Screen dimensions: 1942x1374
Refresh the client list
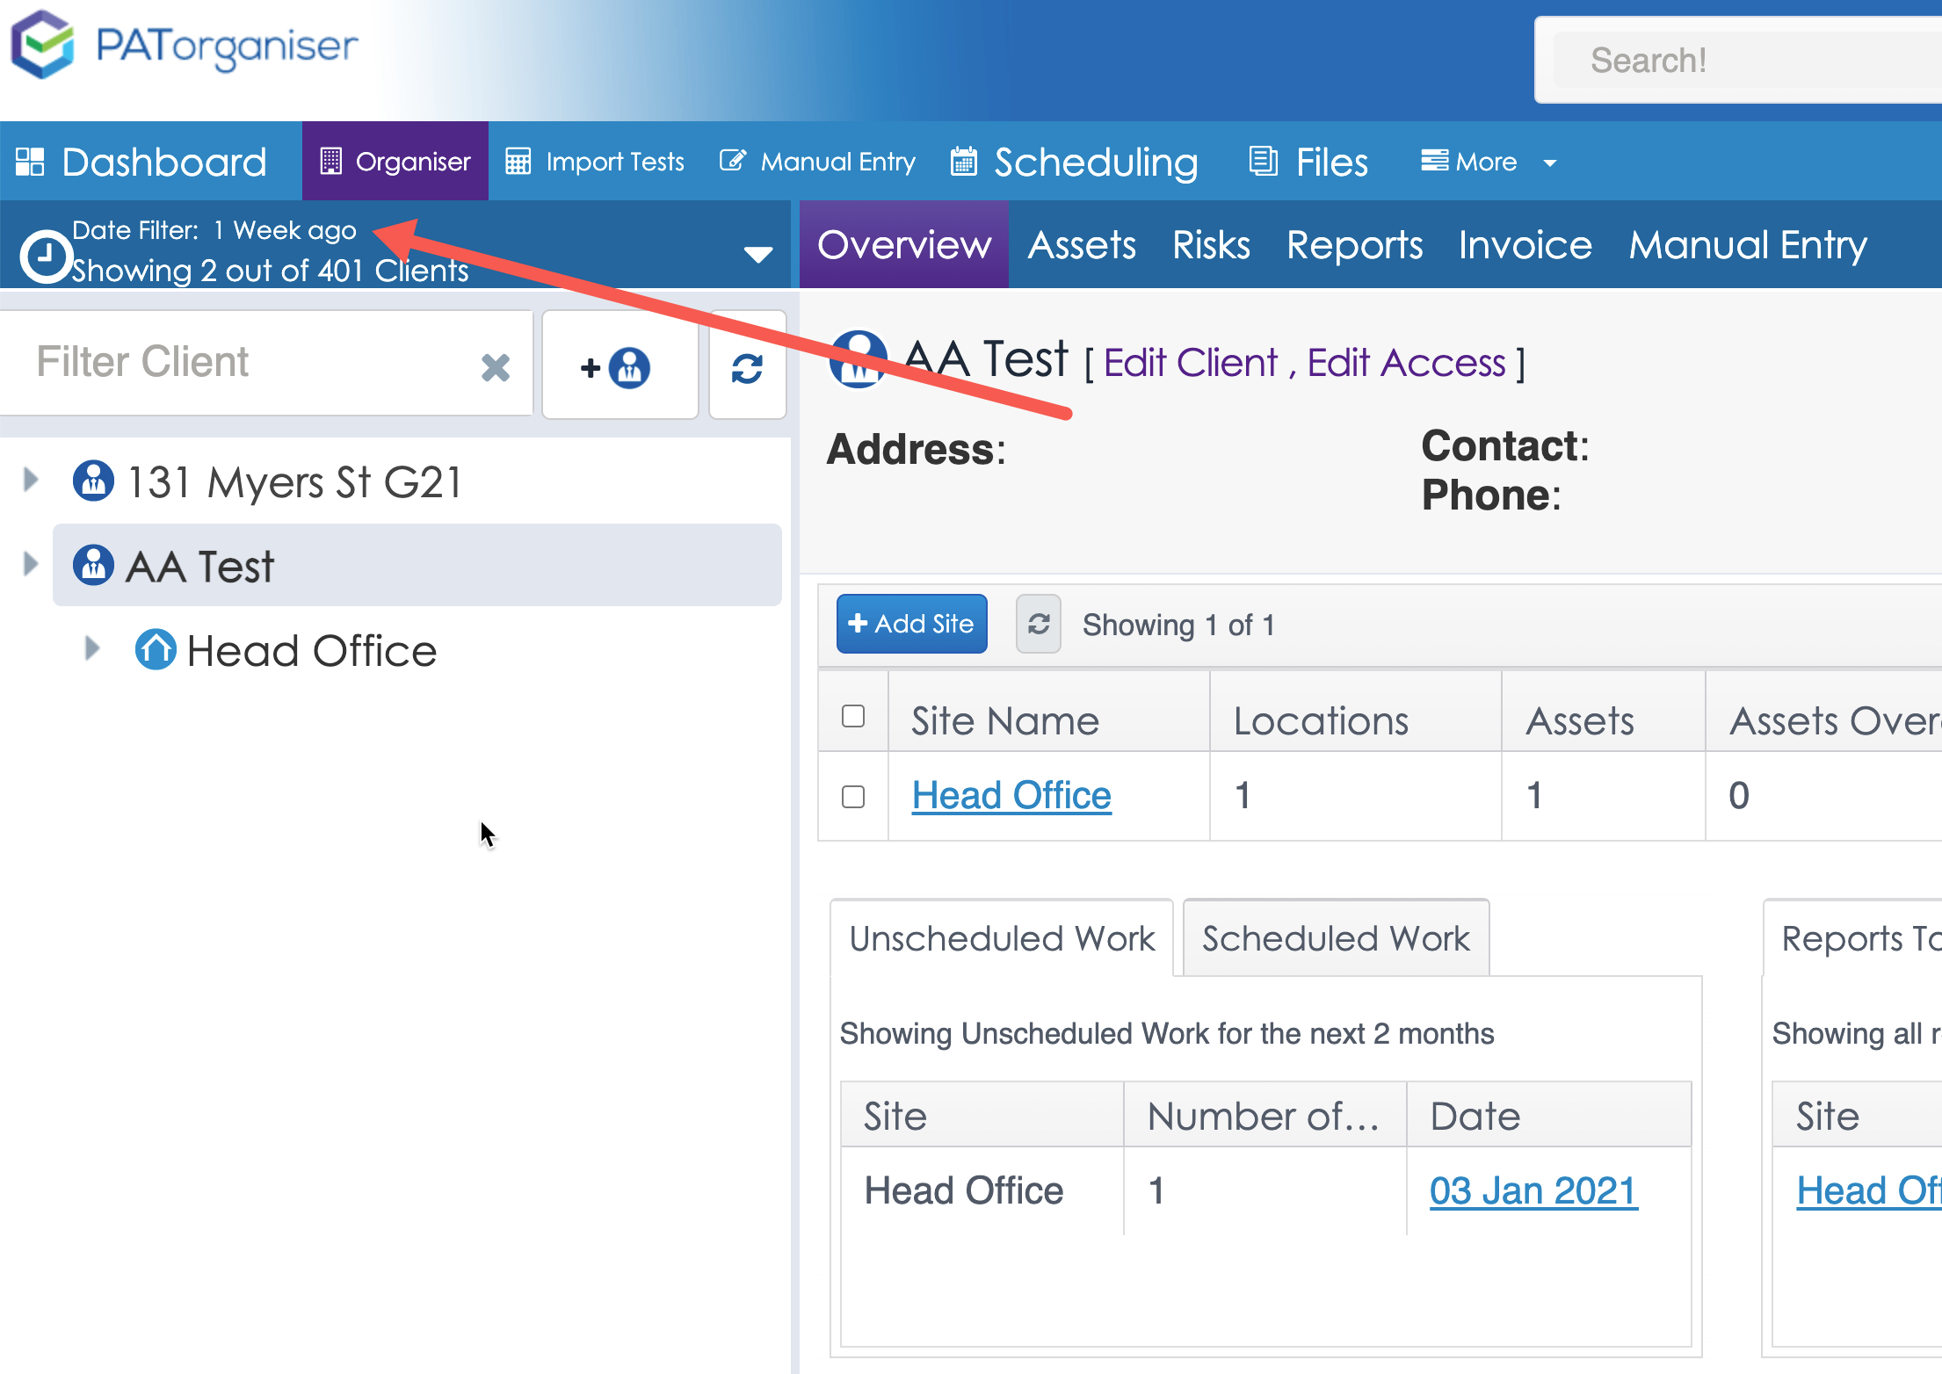[747, 367]
